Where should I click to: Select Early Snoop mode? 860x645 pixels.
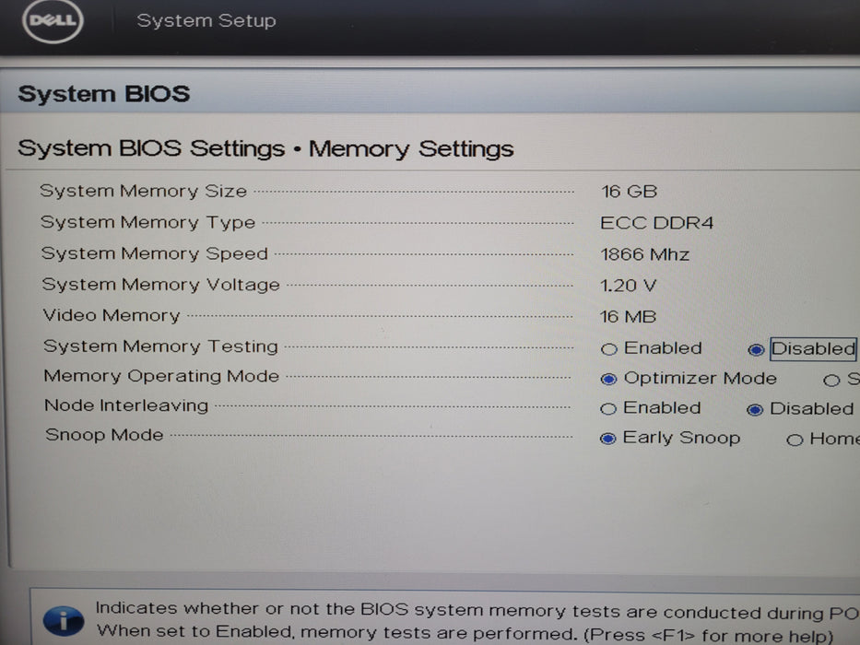pyautogui.click(x=607, y=438)
